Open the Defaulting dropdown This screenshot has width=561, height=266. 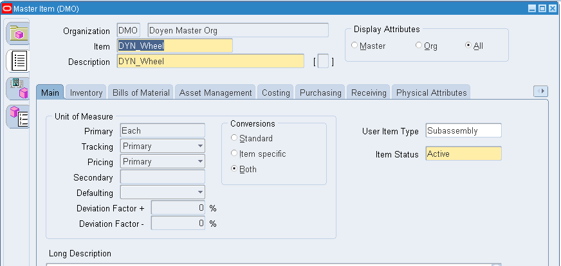[163, 192]
